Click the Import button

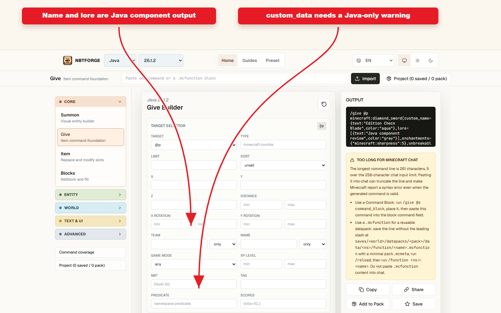pyautogui.click(x=365, y=79)
